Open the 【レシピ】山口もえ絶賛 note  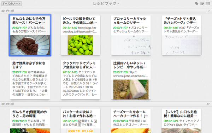[181, 121]
